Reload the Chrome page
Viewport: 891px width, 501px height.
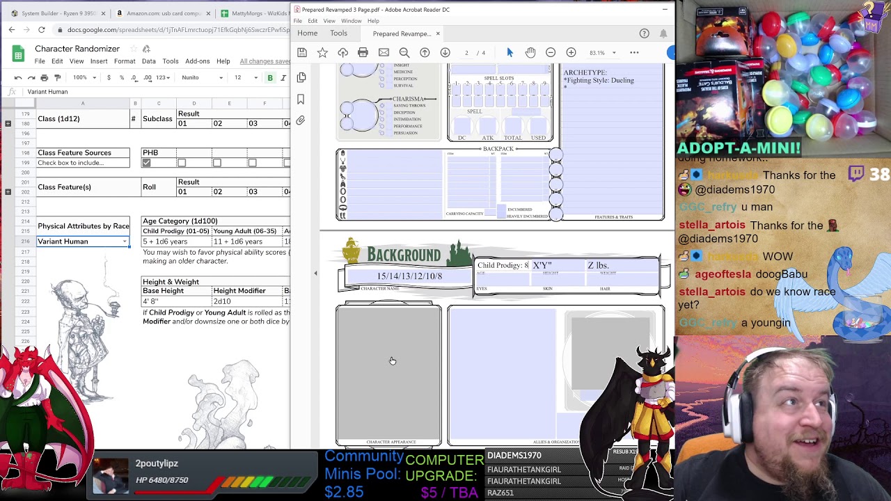click(42, 30)
